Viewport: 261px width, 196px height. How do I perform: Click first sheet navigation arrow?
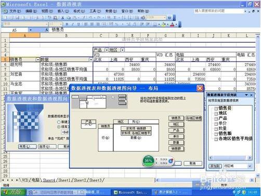point(3,180)
